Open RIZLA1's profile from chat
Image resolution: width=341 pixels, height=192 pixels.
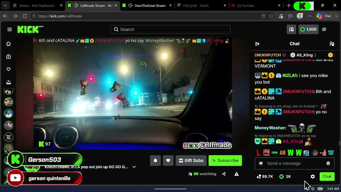290,75
